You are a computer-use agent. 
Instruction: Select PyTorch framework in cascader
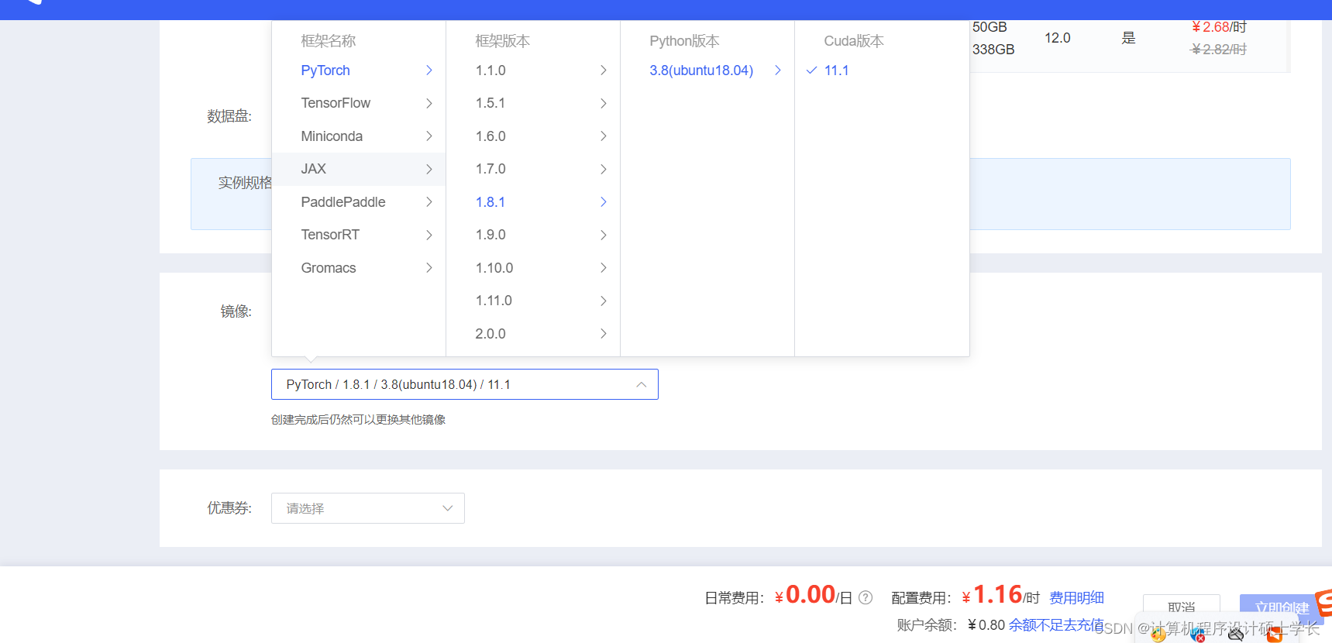pyautogui.click(x=359, y=70)
